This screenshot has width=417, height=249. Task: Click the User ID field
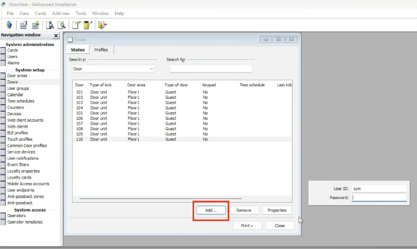pos(379,189)
